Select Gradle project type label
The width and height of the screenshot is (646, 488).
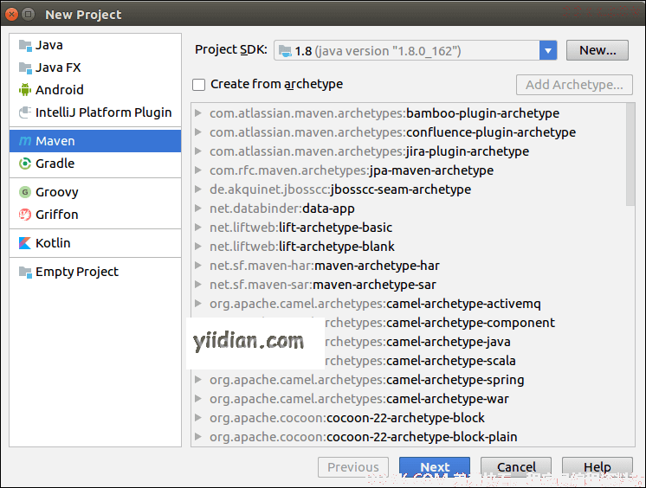coord(55,164)
